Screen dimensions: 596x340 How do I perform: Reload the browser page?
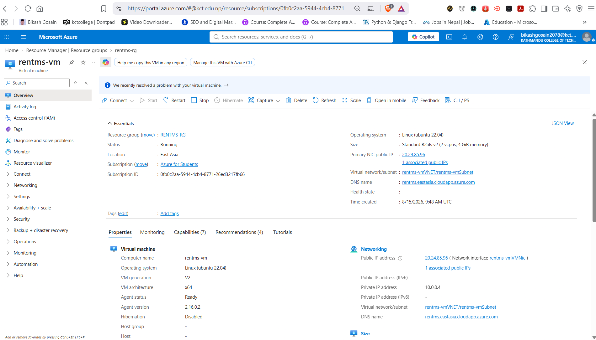click(28, 8)
